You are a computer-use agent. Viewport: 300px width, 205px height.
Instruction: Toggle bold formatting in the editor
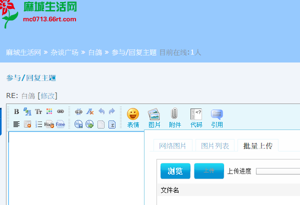pyautogui.click(x=16, y=111)
